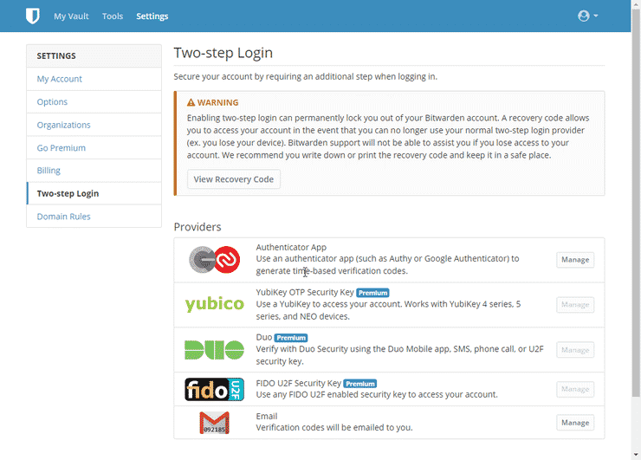Click the Bitwarden shield logo
Image resolution: width=641 pixels, height=460 pixels.
(x=33, y=16)
